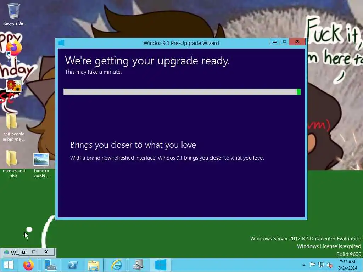This screenshot has height=272, width=363.
Task: Launch the Firefox desktop shortcut
Action: [x=14, y=51]
